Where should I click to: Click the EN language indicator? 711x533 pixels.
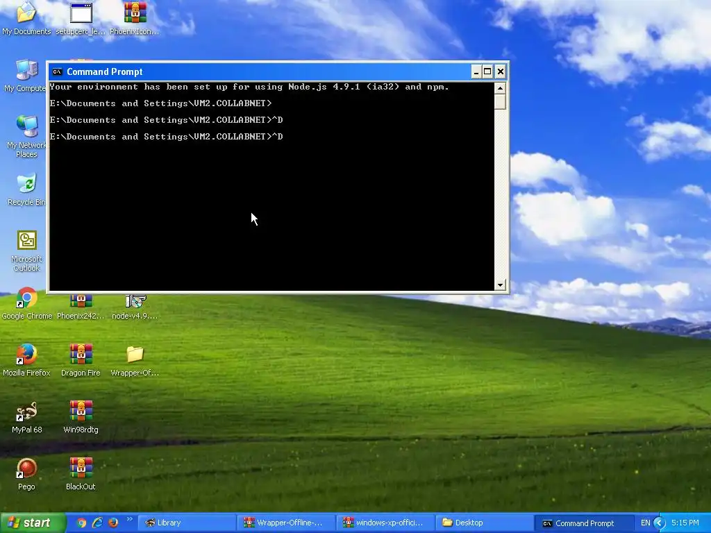click(645, 523)
